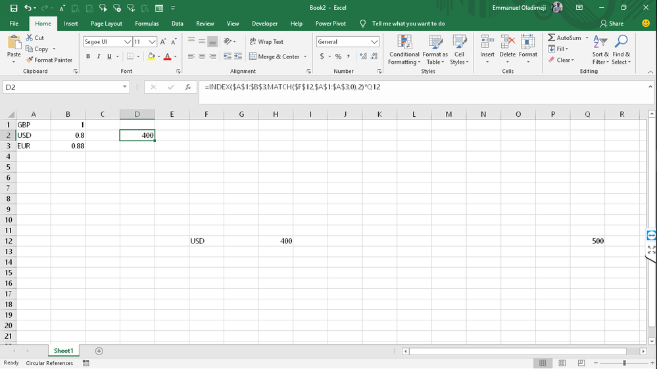Adjust the zoom slider handle
Screen dimensions: 657x369
(x=624, y=362)
